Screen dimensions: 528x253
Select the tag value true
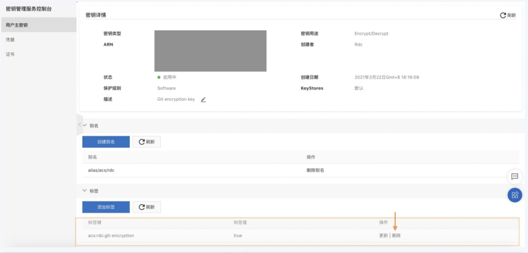238,236
